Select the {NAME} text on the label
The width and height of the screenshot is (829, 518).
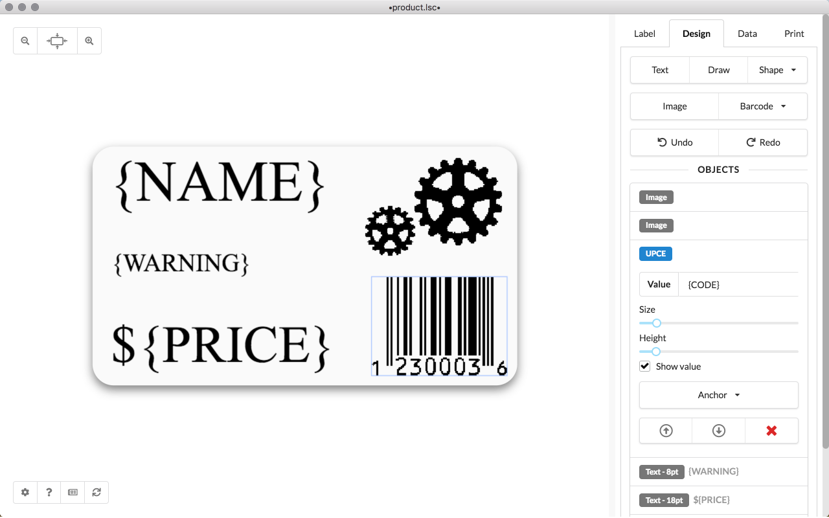(220, 186)
